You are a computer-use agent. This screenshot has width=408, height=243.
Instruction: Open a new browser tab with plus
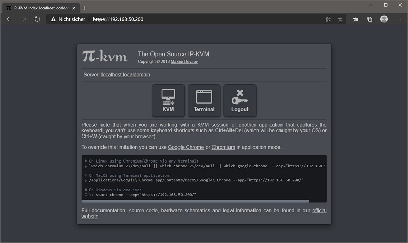tap(84, 8)
